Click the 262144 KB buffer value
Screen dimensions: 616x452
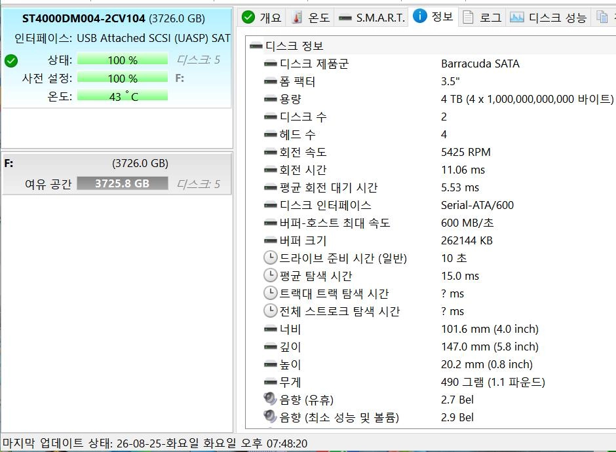click(467, 240)
